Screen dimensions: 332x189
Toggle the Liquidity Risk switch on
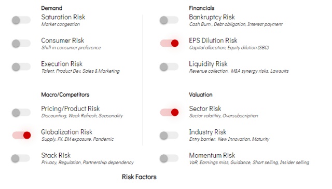click(x=169, y=67)
